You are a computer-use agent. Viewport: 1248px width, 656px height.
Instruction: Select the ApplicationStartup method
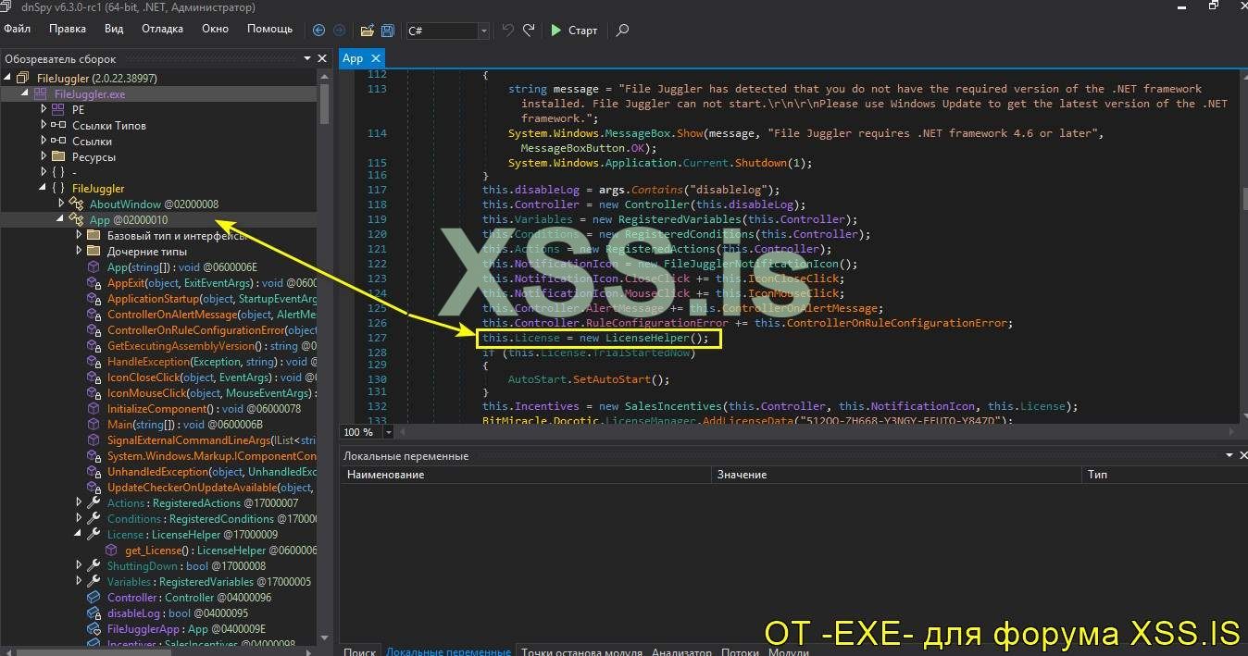click(x=212, y=298)
